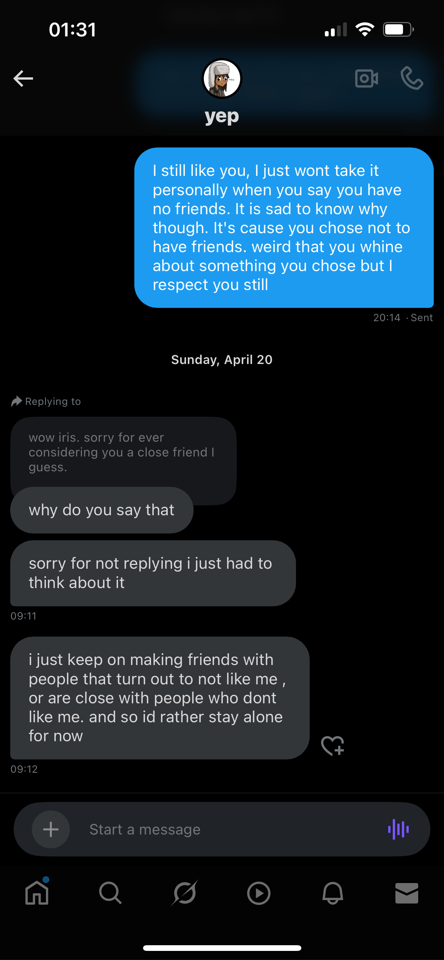Open the attachment plus button
The width and height of the screenshot is (444, 960).
[x=51, y=829]
